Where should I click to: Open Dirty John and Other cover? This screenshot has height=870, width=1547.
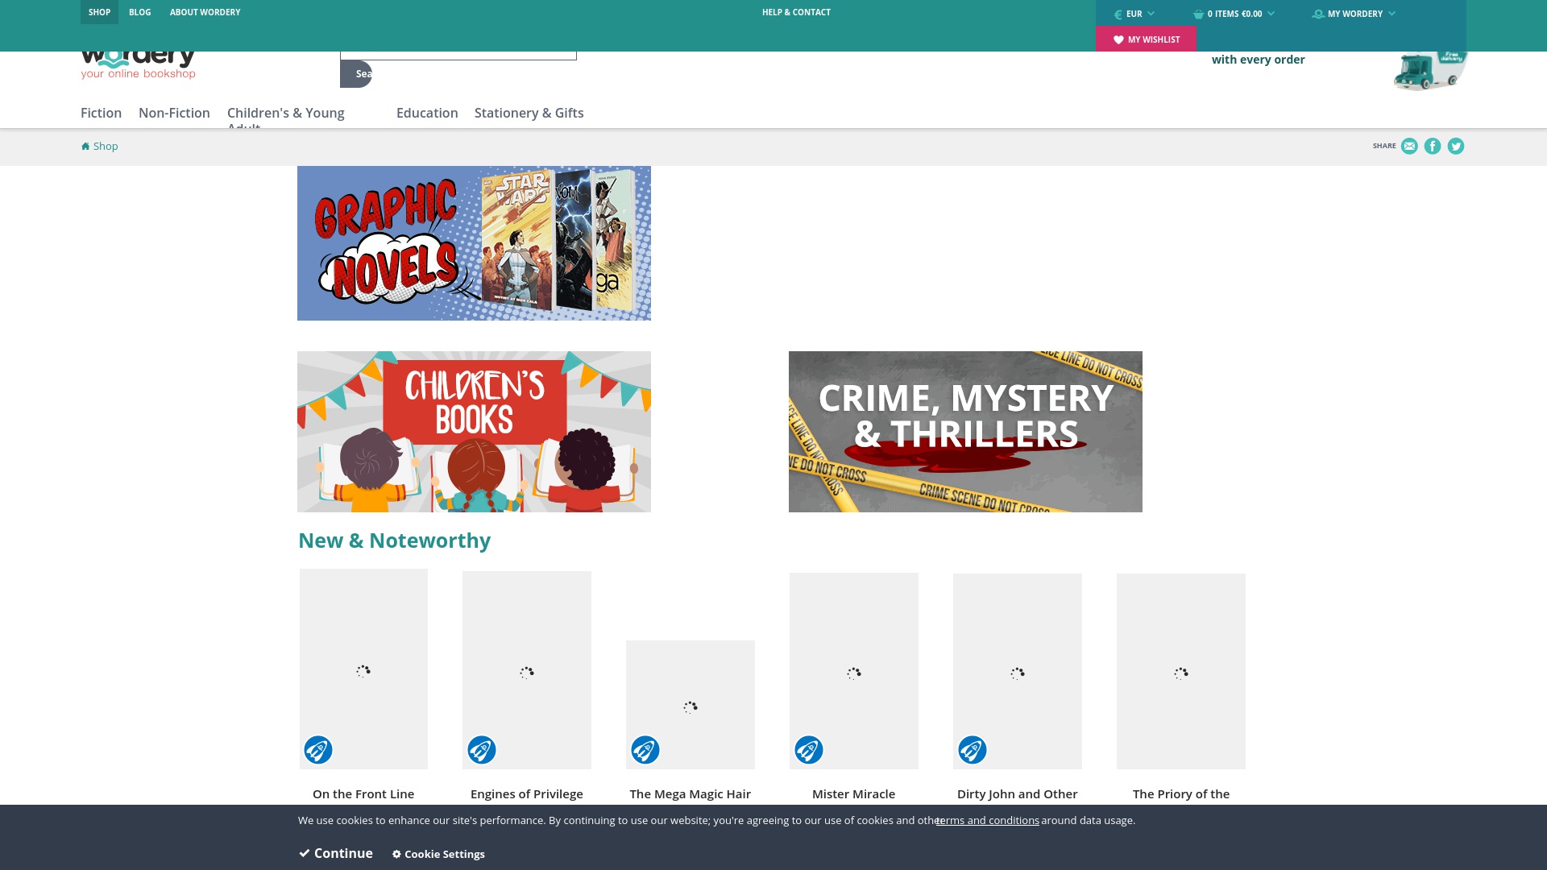pos(1018,671)
